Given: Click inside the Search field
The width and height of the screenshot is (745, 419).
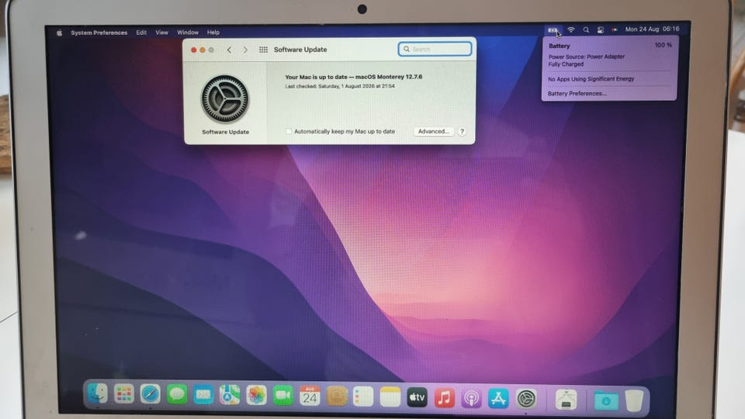Looking at the screenshot, I should (x=435, y=49).
